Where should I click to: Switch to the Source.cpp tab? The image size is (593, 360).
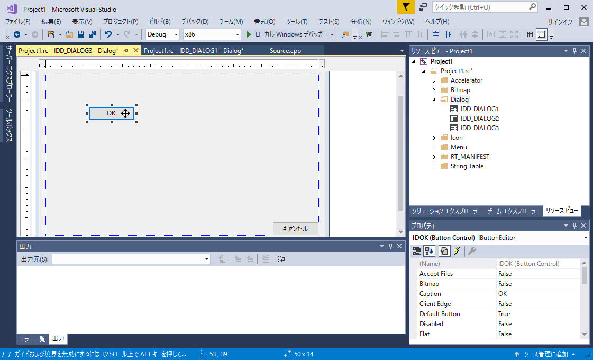coord(285,51)
